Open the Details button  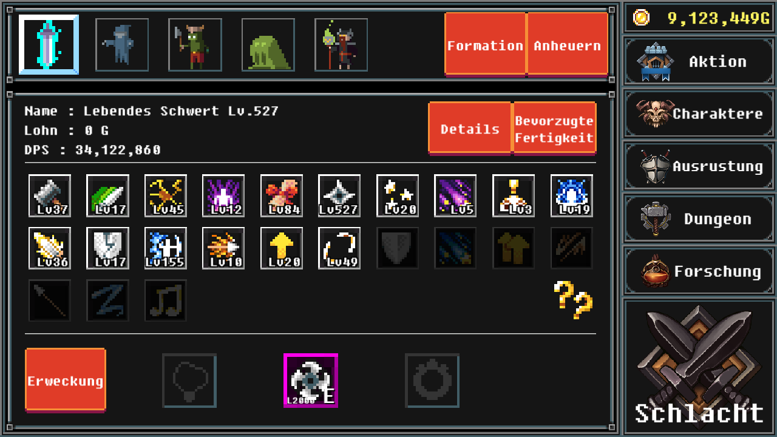point(470,128)
